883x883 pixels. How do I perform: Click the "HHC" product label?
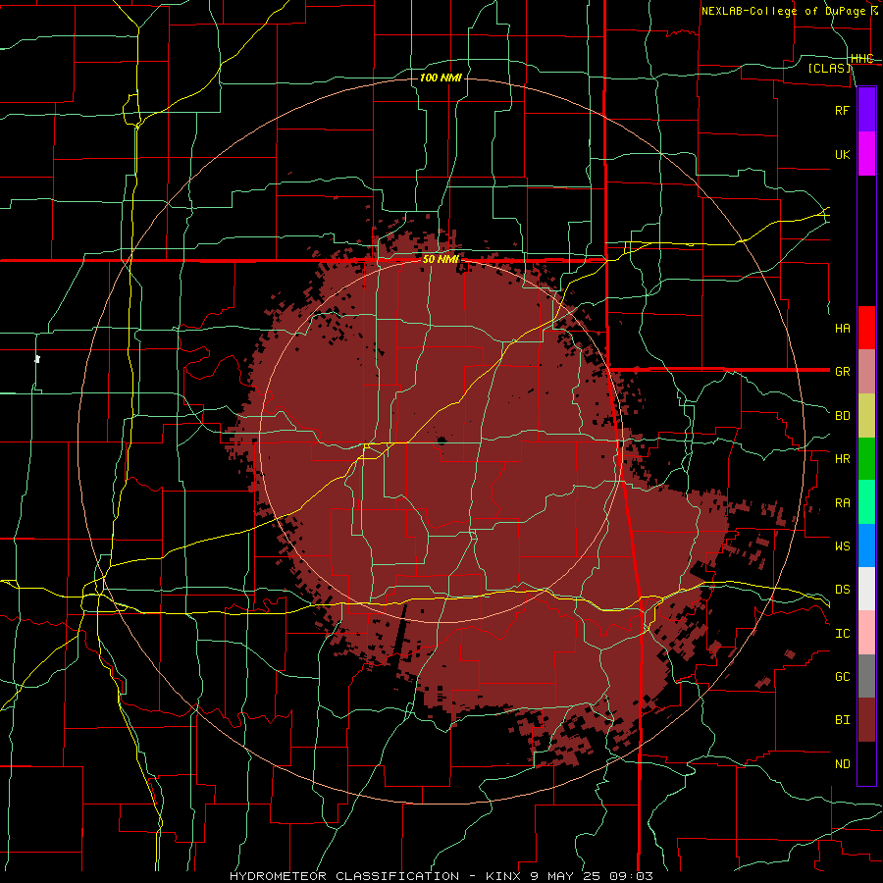point(862,59)
